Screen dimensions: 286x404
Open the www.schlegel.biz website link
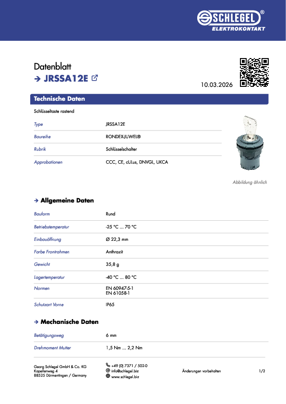(125, 377)
